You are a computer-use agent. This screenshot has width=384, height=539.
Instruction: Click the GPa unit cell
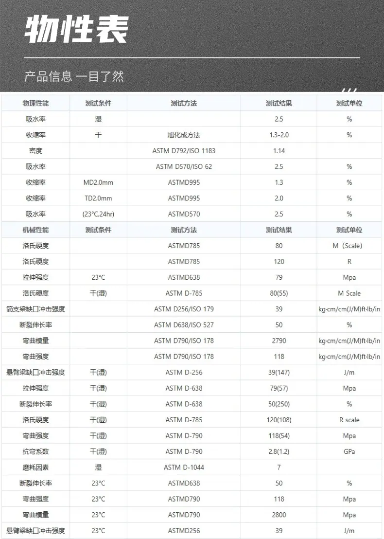point(349,451)
